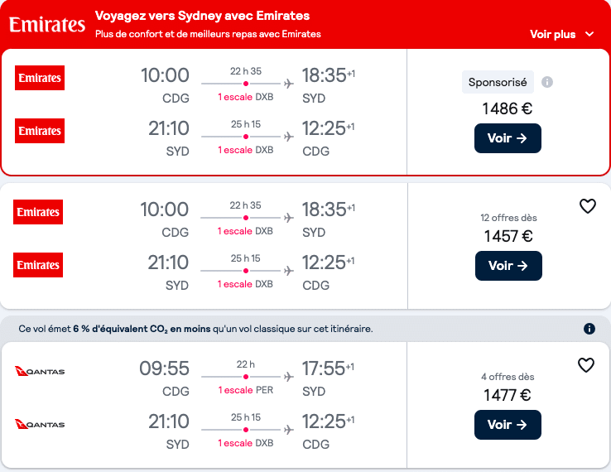Click the Emirates logo of sponsored return flight
This screenshot has width=611, height=472.
pyautogui.click(x=40, y=131)
